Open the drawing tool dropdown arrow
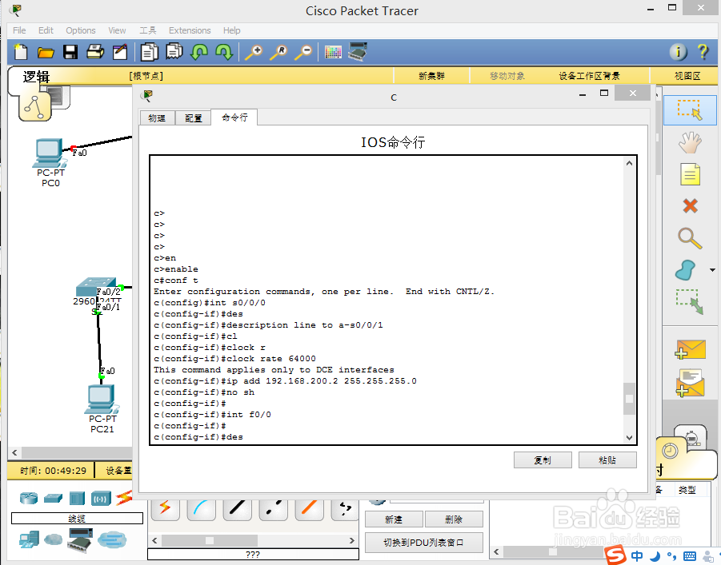The image size is (721, 565). [712, 270]
